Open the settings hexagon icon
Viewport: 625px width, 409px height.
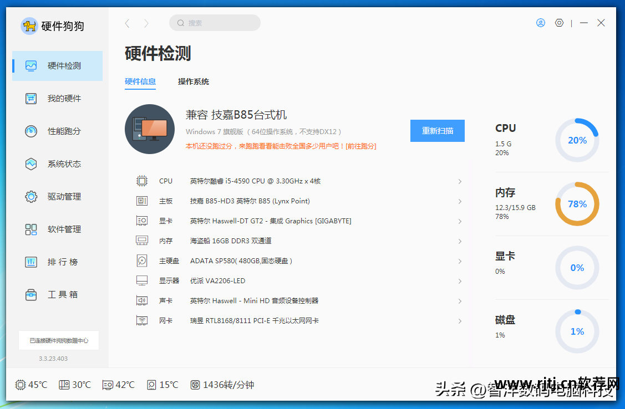tap(559, 23)
